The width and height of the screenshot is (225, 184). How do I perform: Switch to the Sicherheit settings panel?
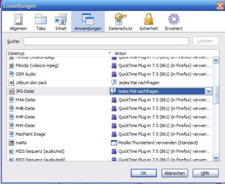pyautogui.click(x=149, y=22)
